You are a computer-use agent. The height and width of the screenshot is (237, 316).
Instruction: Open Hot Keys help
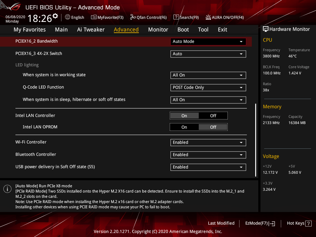tap(295, 223)
